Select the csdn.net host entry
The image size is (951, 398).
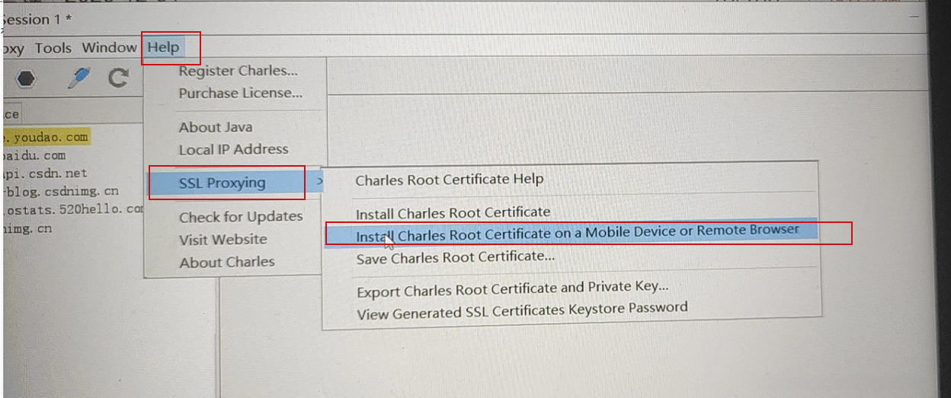click(x=45, y=174)
